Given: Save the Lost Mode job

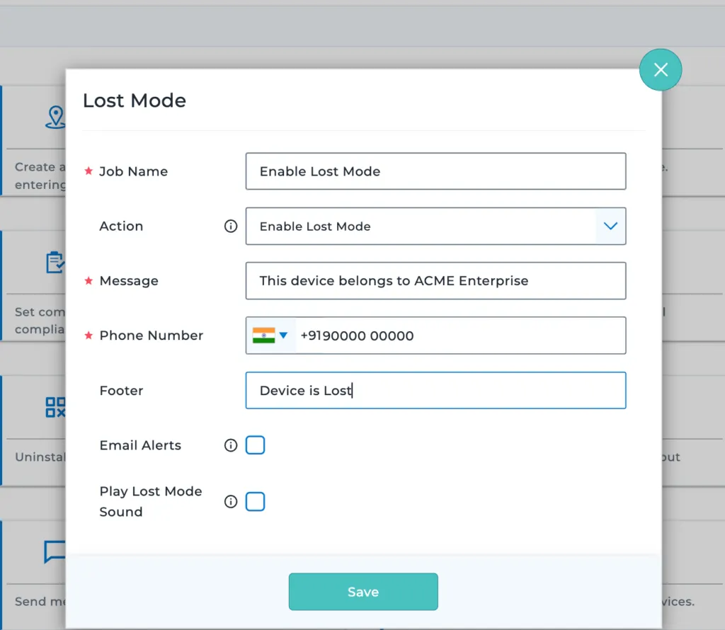Looking at the screenshot, I should [363, 592].
